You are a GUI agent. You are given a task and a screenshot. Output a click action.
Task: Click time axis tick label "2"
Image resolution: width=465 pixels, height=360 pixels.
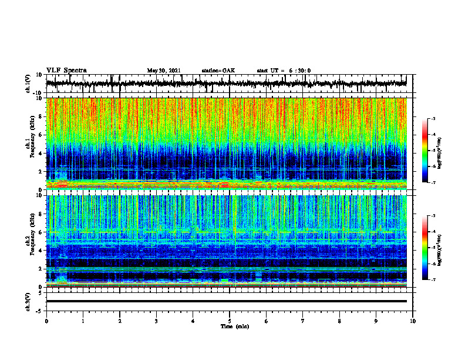tap(120, 321)
